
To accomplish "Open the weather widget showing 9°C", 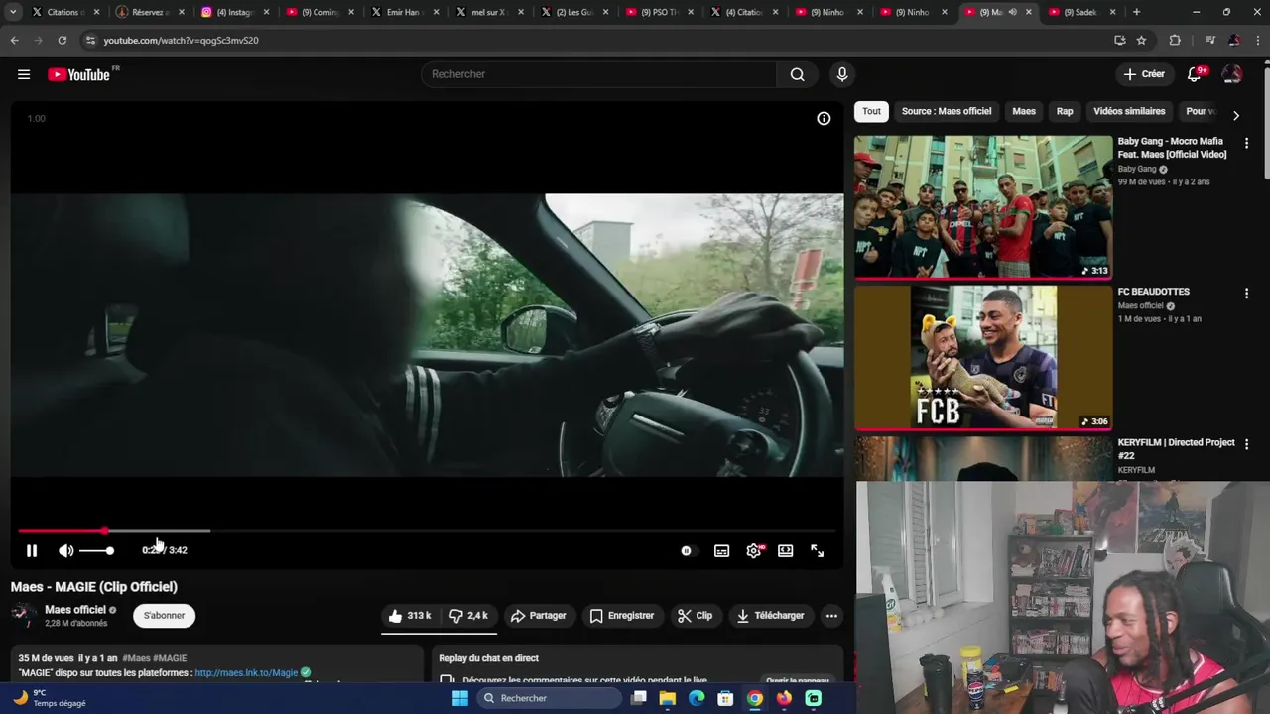I will click(x=50, y=698).
